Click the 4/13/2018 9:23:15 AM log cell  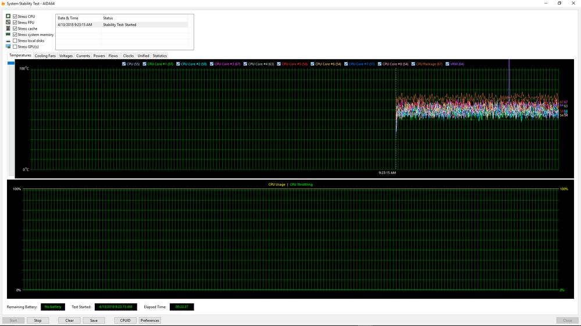click(x=75, y=25)
